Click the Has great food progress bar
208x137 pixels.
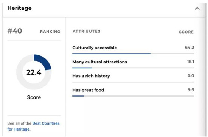pos(133,96)
